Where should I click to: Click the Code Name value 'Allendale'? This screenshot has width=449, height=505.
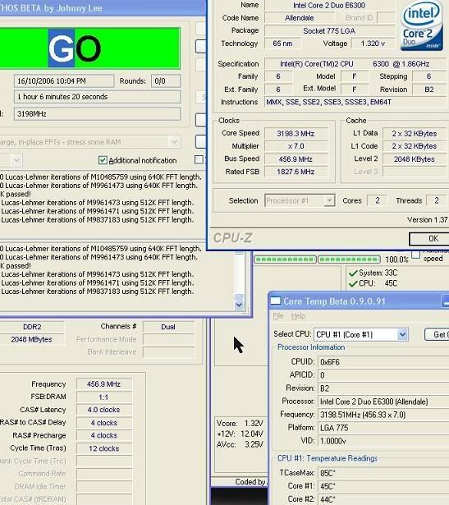coord(300,18)
